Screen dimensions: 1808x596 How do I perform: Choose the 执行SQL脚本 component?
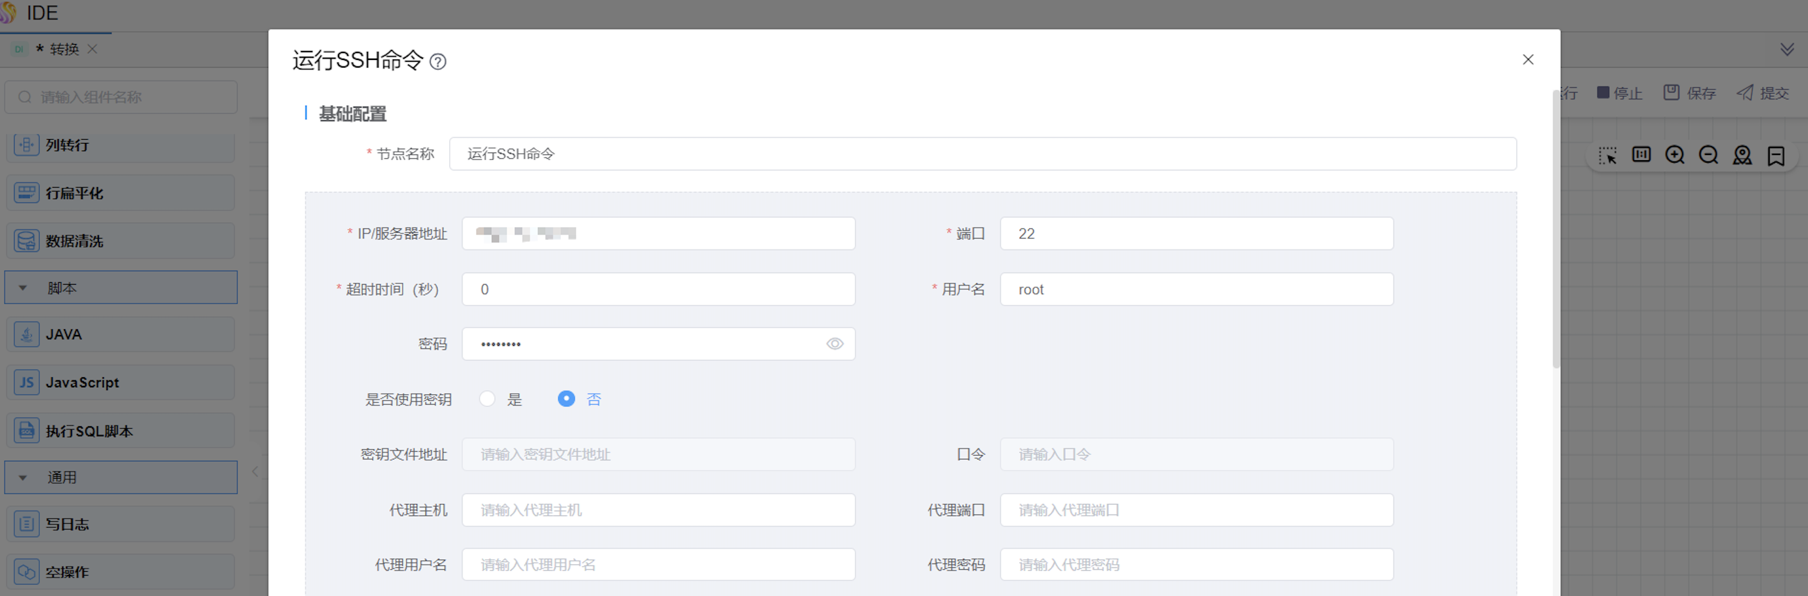[x=120, y=431]
